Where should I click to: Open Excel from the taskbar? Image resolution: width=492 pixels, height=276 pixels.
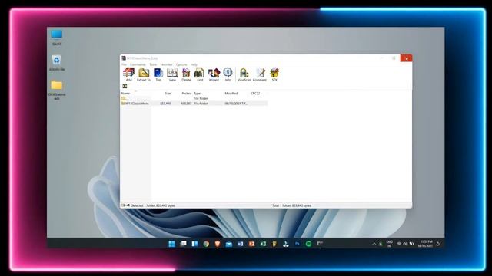263,244
